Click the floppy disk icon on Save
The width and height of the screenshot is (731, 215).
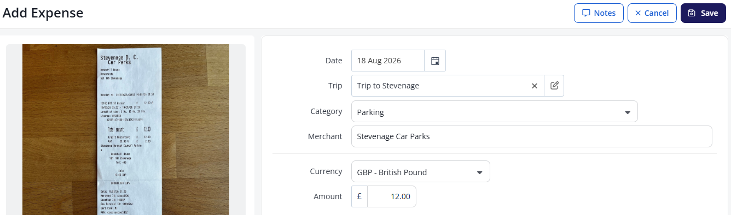pyautogui.click(x=692, y=13)
